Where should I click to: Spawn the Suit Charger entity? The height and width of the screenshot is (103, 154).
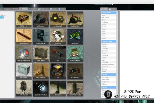(x=24, y=88)
